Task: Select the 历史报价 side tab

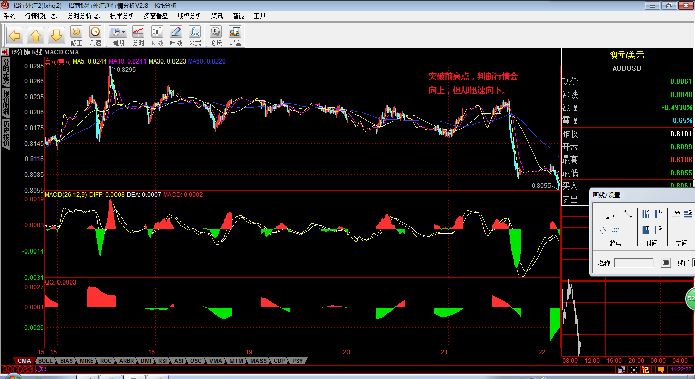Action: tap(6, 134)
